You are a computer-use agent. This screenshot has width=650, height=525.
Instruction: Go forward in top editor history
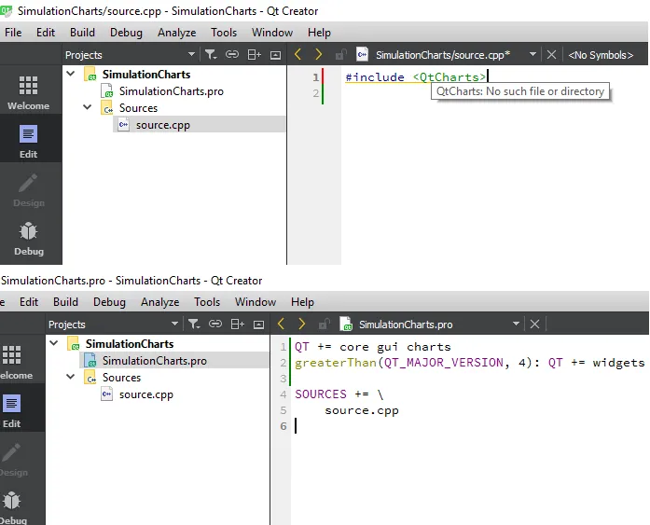[318, 54]
